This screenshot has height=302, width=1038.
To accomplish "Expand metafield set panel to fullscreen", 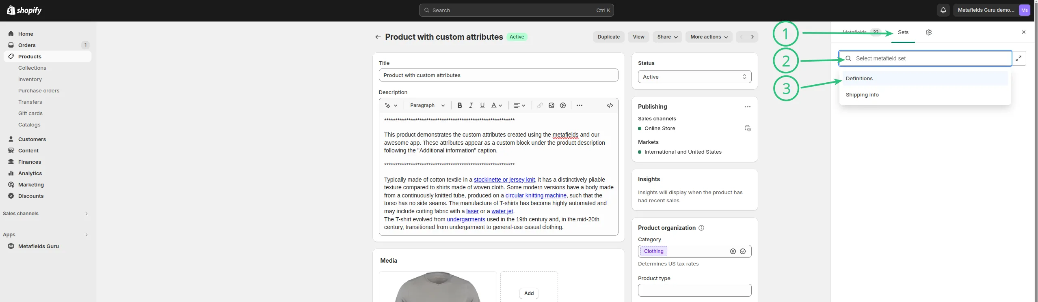I will tap(1019, 58).
